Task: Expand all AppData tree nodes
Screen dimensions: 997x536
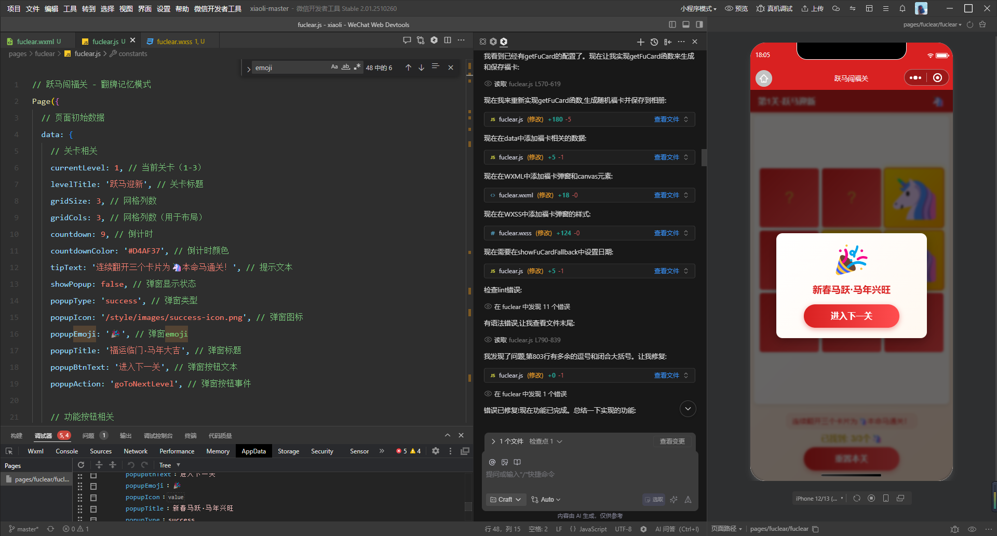Action: pyautogui.click(x=99, y=465)
